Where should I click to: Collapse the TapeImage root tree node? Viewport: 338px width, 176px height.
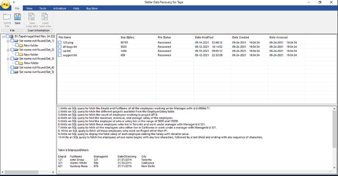3,36
